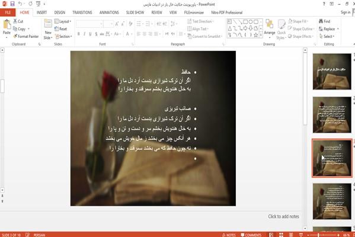355x237 pixels.
Task: Toggle Align Left paragraph alignment
Action: pos(139,34)
